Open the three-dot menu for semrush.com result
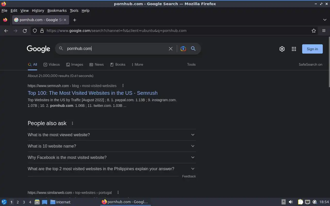This screenshot has width=330, height=206. (123, 86)
